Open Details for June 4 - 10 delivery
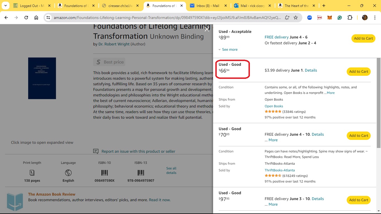The height and width of the screenshot is (214, 381). pos(318,134)
